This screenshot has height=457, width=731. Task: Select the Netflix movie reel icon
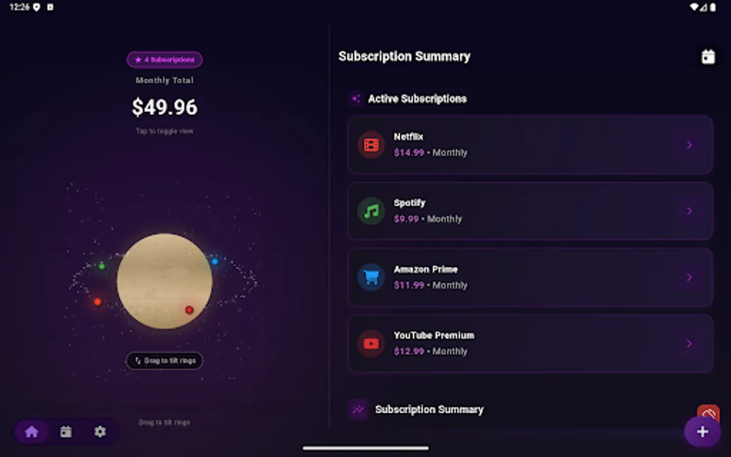pos(371,145)
